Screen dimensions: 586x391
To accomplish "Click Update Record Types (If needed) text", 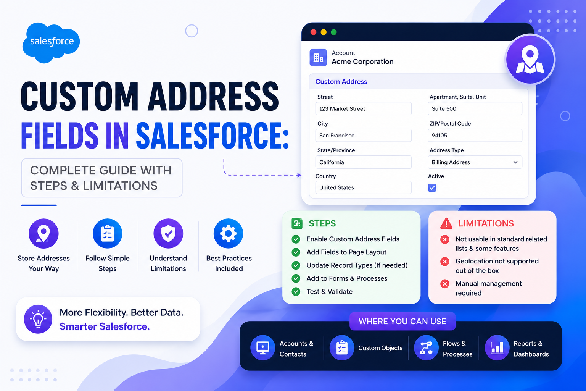I will click(x=357, y=265).
